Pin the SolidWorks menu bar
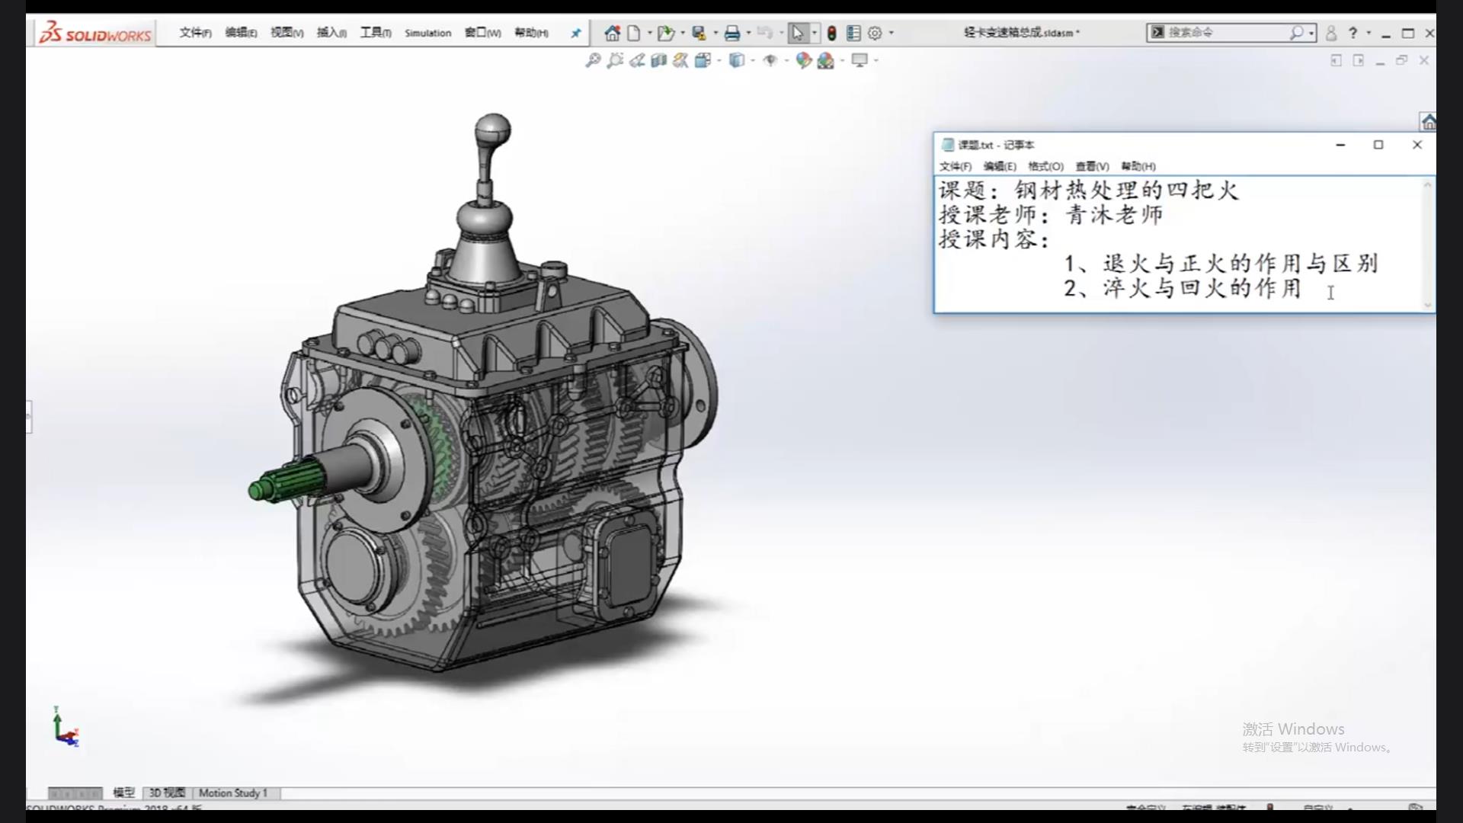 tap(576, 33)
